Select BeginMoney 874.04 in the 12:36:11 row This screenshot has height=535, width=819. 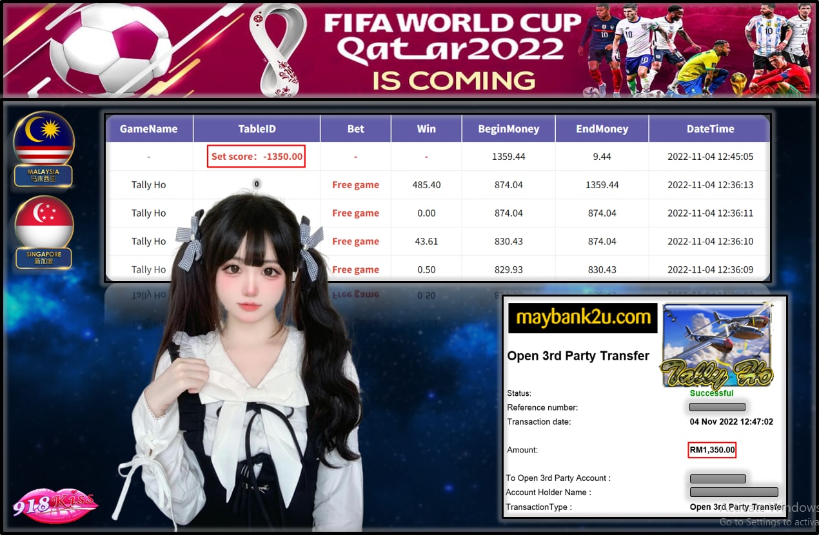click(x=508, y=213)
